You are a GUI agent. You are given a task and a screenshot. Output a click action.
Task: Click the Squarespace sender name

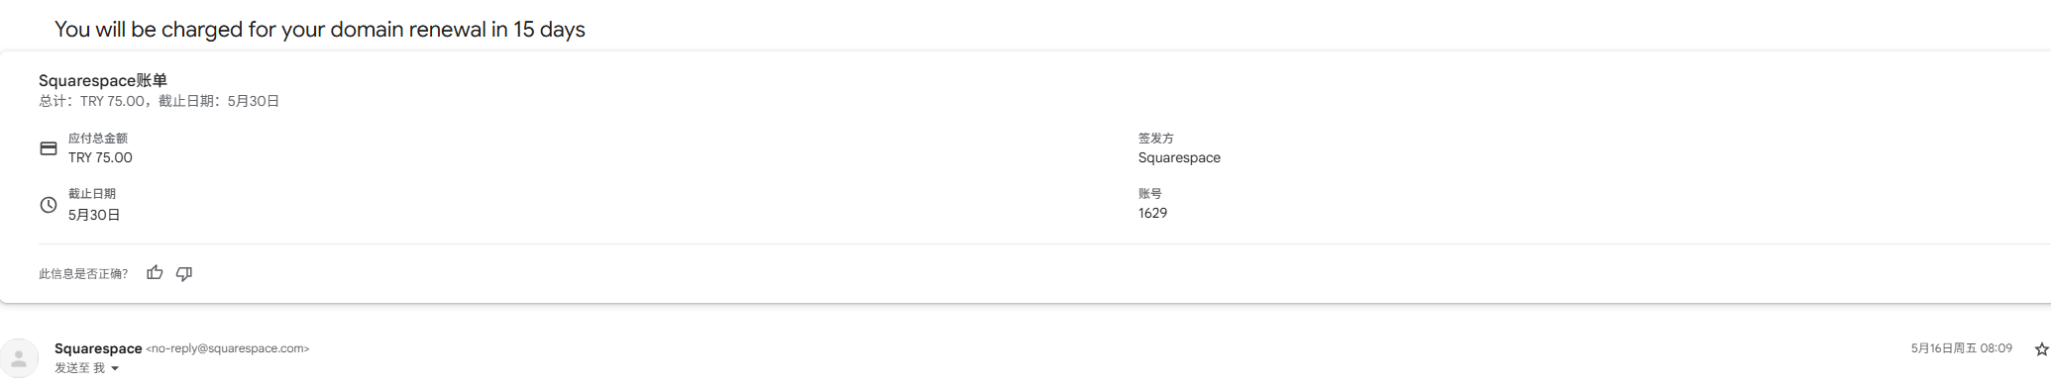(98, 348)
